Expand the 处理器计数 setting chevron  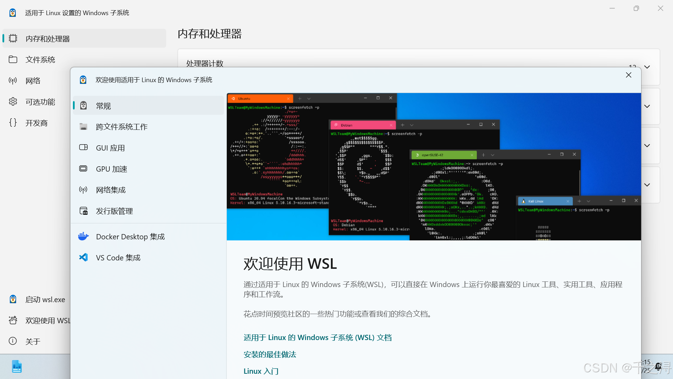tap(647, 67)
